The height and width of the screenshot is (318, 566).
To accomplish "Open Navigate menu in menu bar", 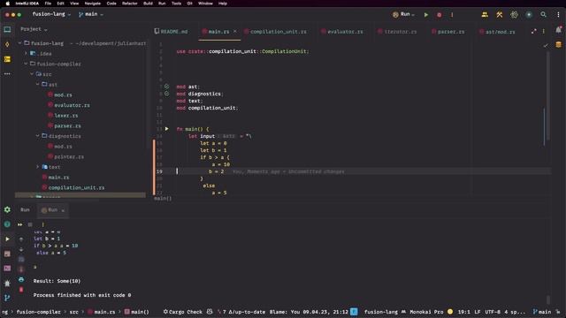I will (x=92, y=4).
